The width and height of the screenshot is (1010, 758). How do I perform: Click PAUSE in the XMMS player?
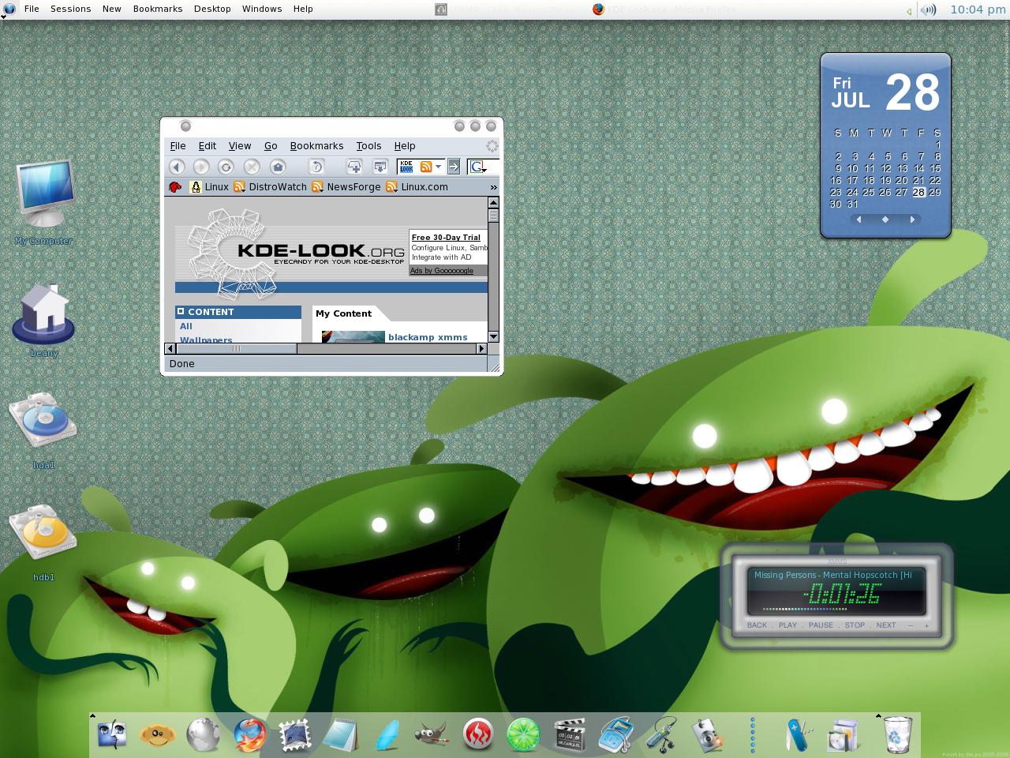coord(821,625)
